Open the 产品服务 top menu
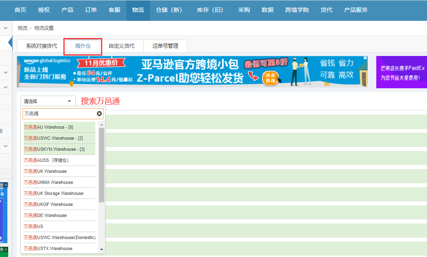Screen dimensions: 427x257 pos(356,10)
